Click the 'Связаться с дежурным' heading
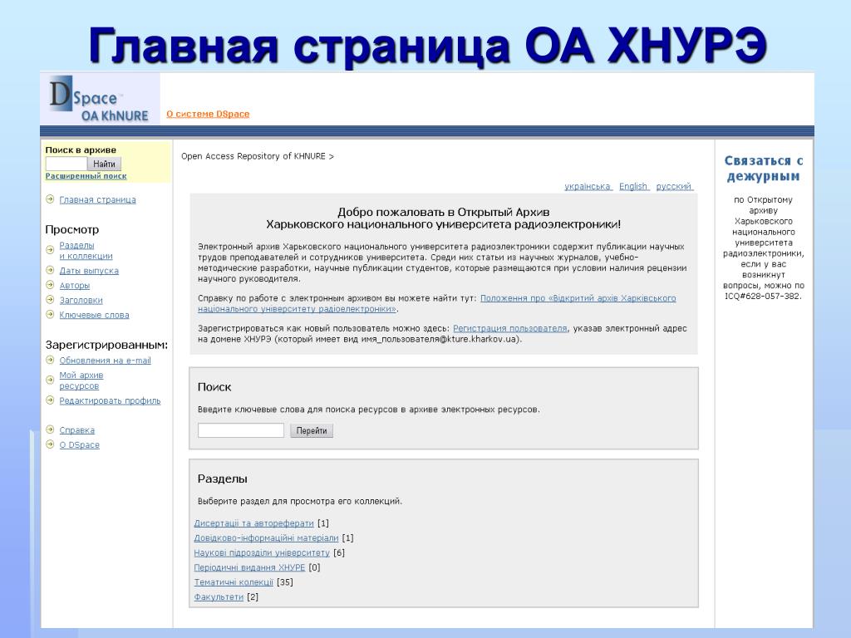 tap(764, 168)
